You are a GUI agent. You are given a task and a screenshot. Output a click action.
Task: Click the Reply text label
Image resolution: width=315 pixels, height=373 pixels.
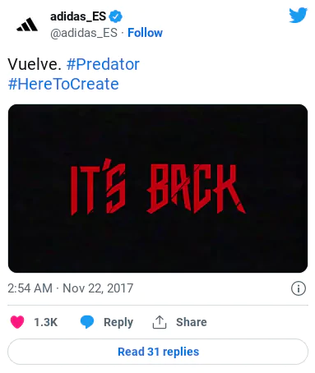[x=118, y=322]
